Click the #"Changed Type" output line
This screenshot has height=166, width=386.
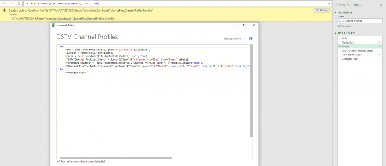tap(75, 73)
